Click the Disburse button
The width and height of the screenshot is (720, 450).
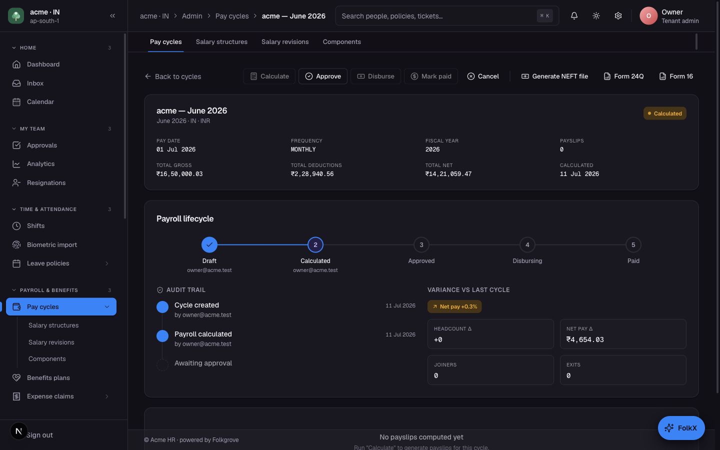375,76
